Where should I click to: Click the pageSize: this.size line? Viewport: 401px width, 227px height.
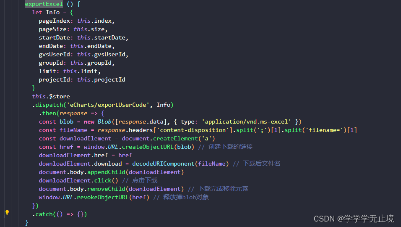(x=73, y=29)
